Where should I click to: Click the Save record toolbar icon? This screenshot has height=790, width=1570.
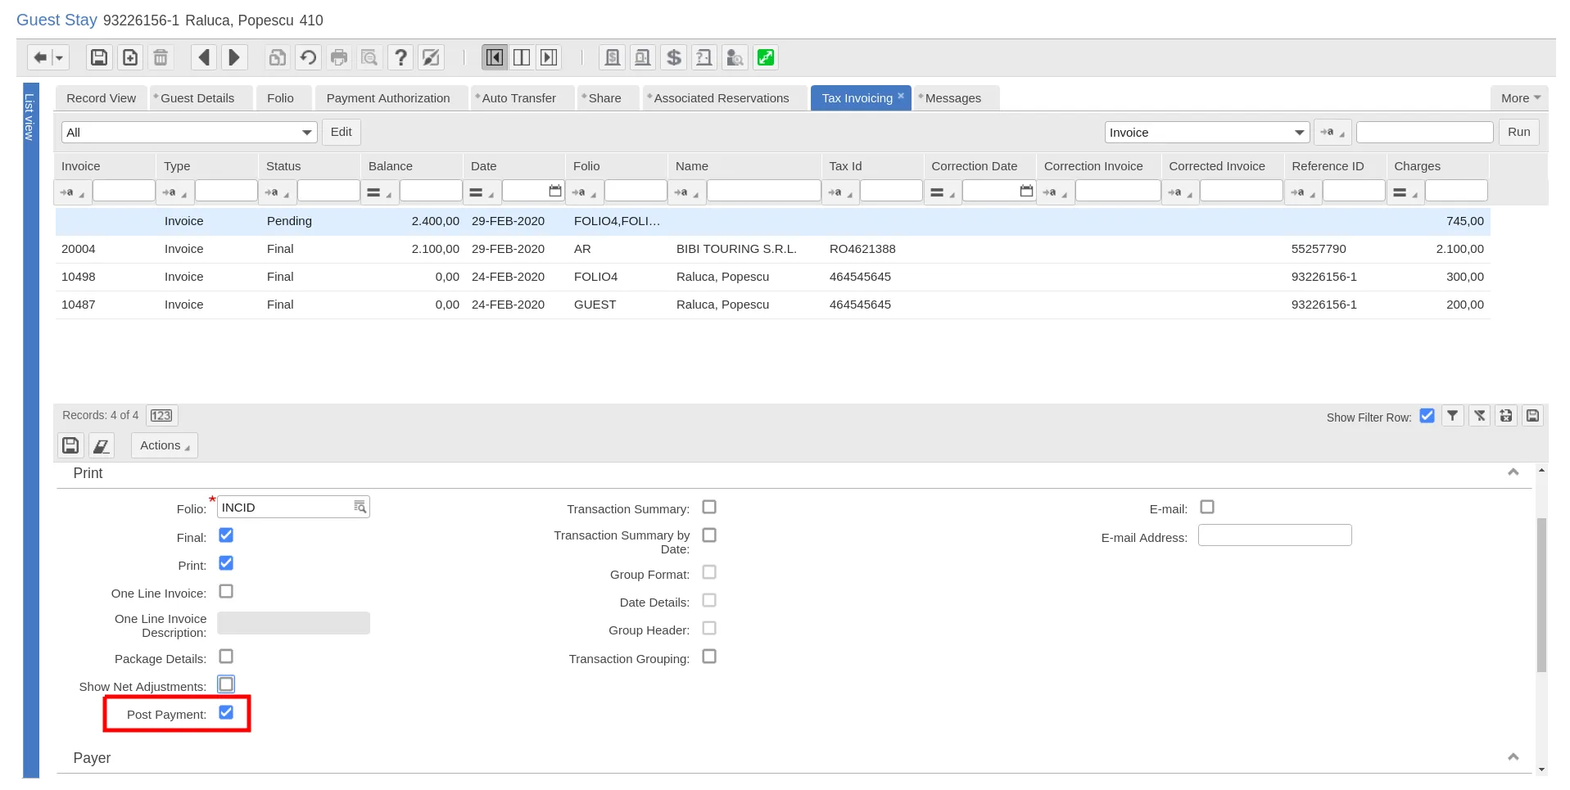pyautogui.click(x=99, y=57)
